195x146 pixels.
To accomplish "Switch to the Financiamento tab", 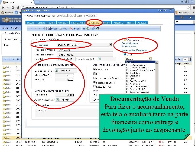I will coord(78,23).
